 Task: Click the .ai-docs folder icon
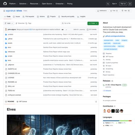coord(6,34)
